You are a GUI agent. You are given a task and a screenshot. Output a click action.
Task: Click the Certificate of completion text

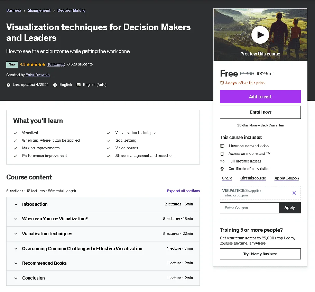click(249, 169)
